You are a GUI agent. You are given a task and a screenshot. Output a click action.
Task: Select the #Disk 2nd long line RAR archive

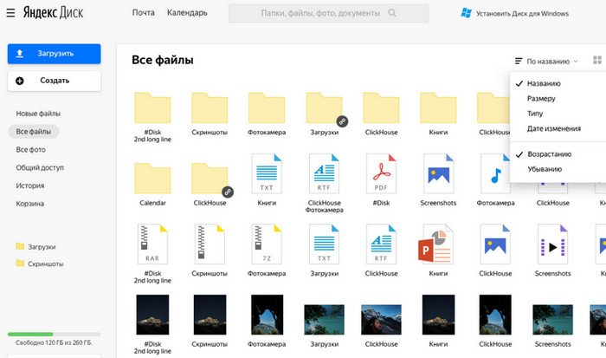(x=152, y=244)
